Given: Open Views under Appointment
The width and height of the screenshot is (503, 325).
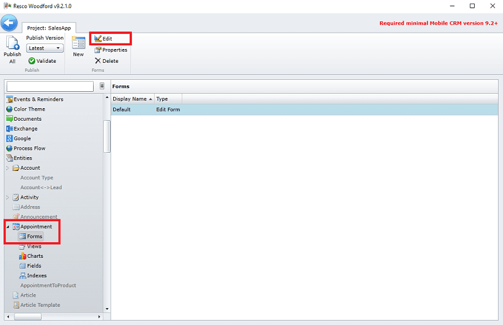Looking at the screenshot, I should pyautogui.click(x=30, y=246).
